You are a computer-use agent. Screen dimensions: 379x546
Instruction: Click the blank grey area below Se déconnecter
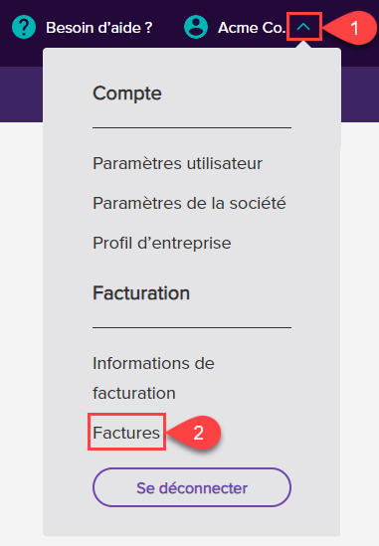192,521
